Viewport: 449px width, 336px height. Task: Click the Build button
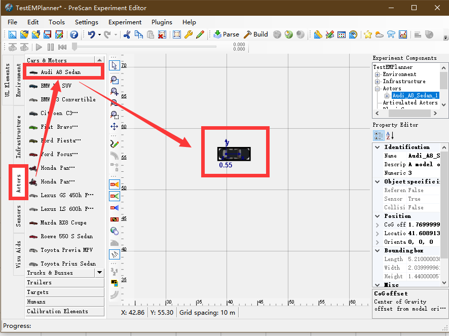pyautogui.click(x=256, y=34)
